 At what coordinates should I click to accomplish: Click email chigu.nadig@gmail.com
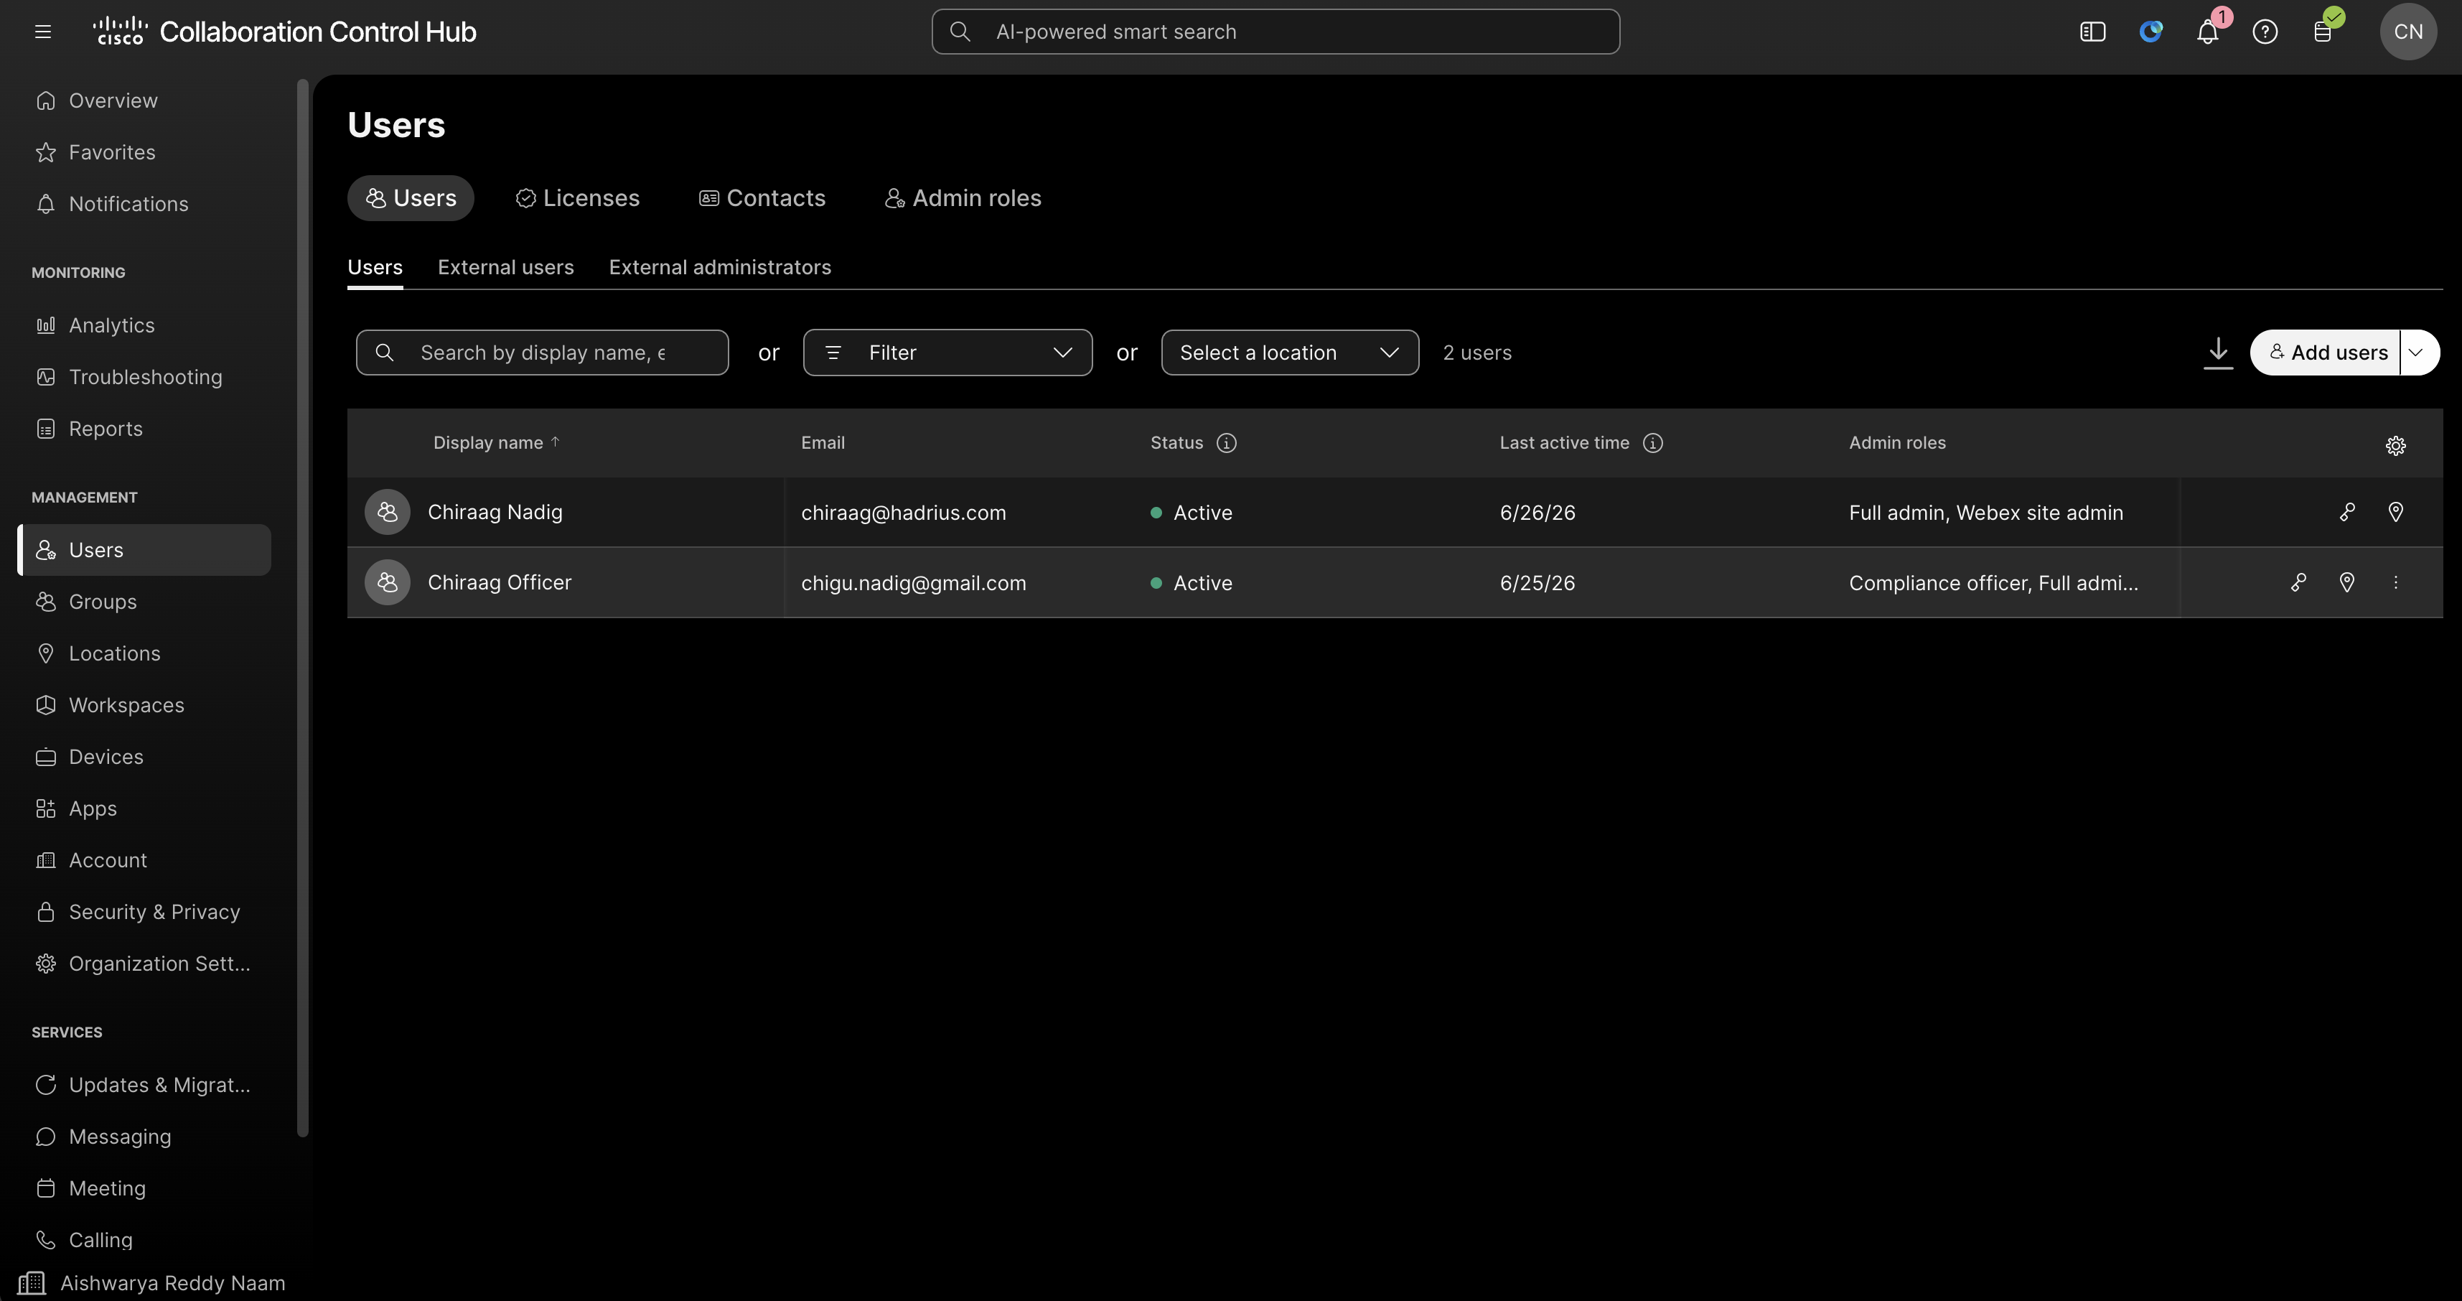click(913, 583)
